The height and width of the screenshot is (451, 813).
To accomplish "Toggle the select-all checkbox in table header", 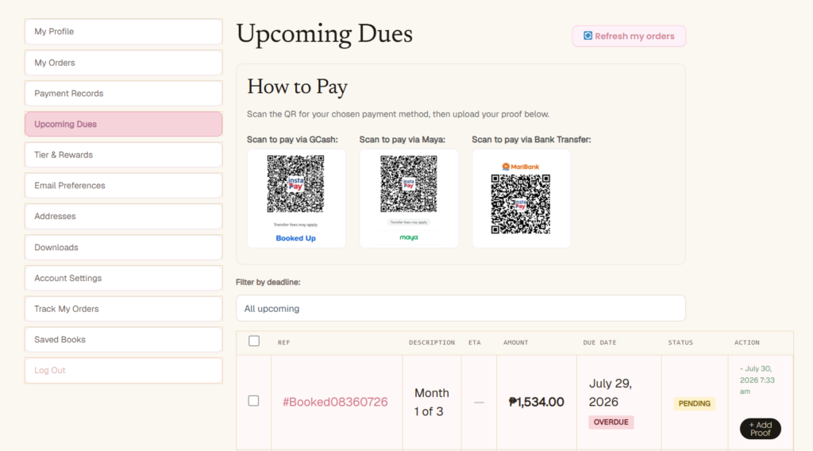I will (254, 341).
